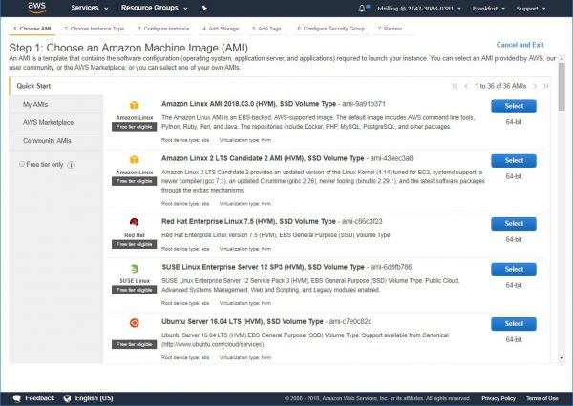Viewport: 573px width, 406px height.
Task: Go to last page of AMIs
Action: click(545, 86)
